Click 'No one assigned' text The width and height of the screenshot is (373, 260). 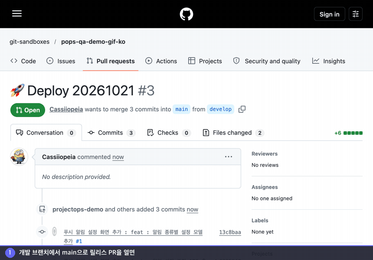(x=272, y=198)
